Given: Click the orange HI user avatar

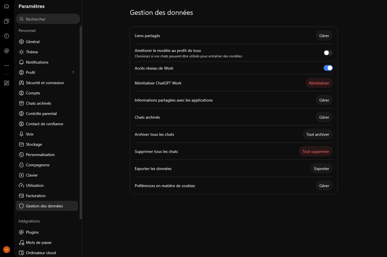Looking at the screenshot, I should 7,250.
